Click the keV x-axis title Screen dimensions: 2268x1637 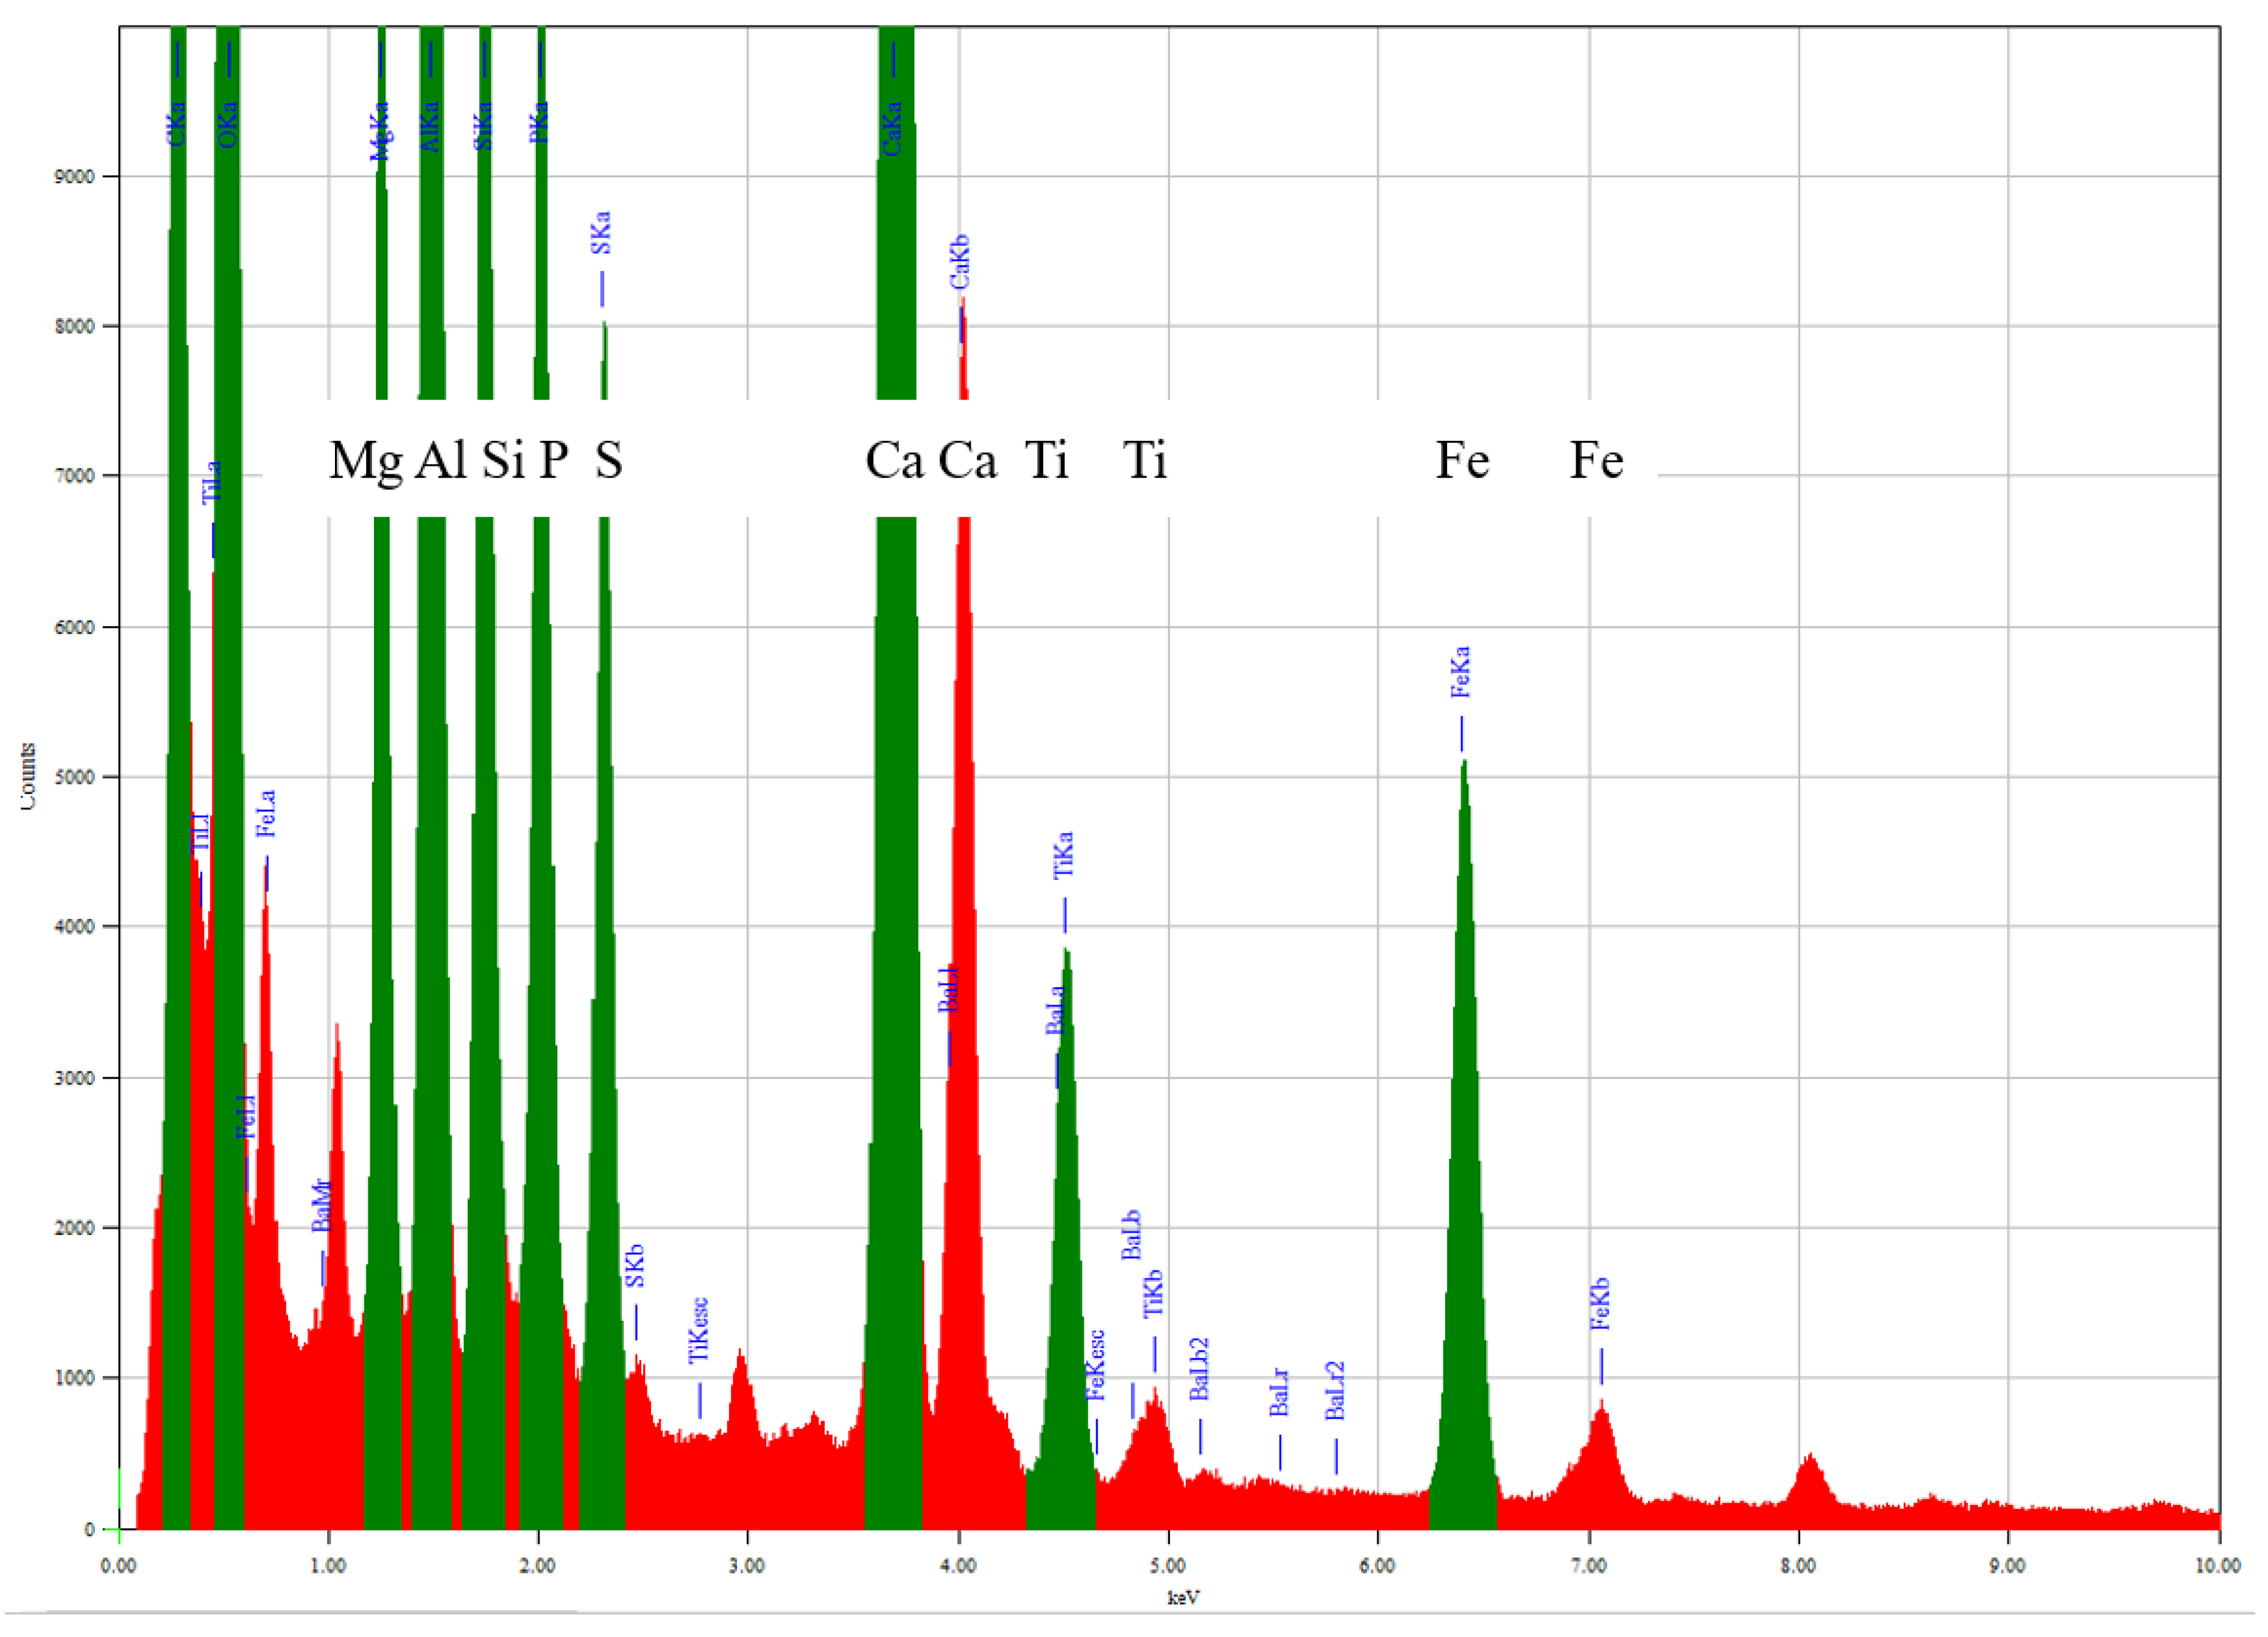1183,1597
